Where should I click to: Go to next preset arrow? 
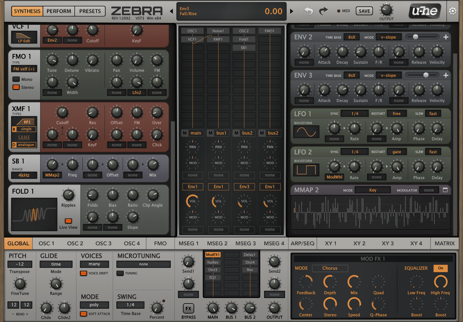[x=292, y=11]
